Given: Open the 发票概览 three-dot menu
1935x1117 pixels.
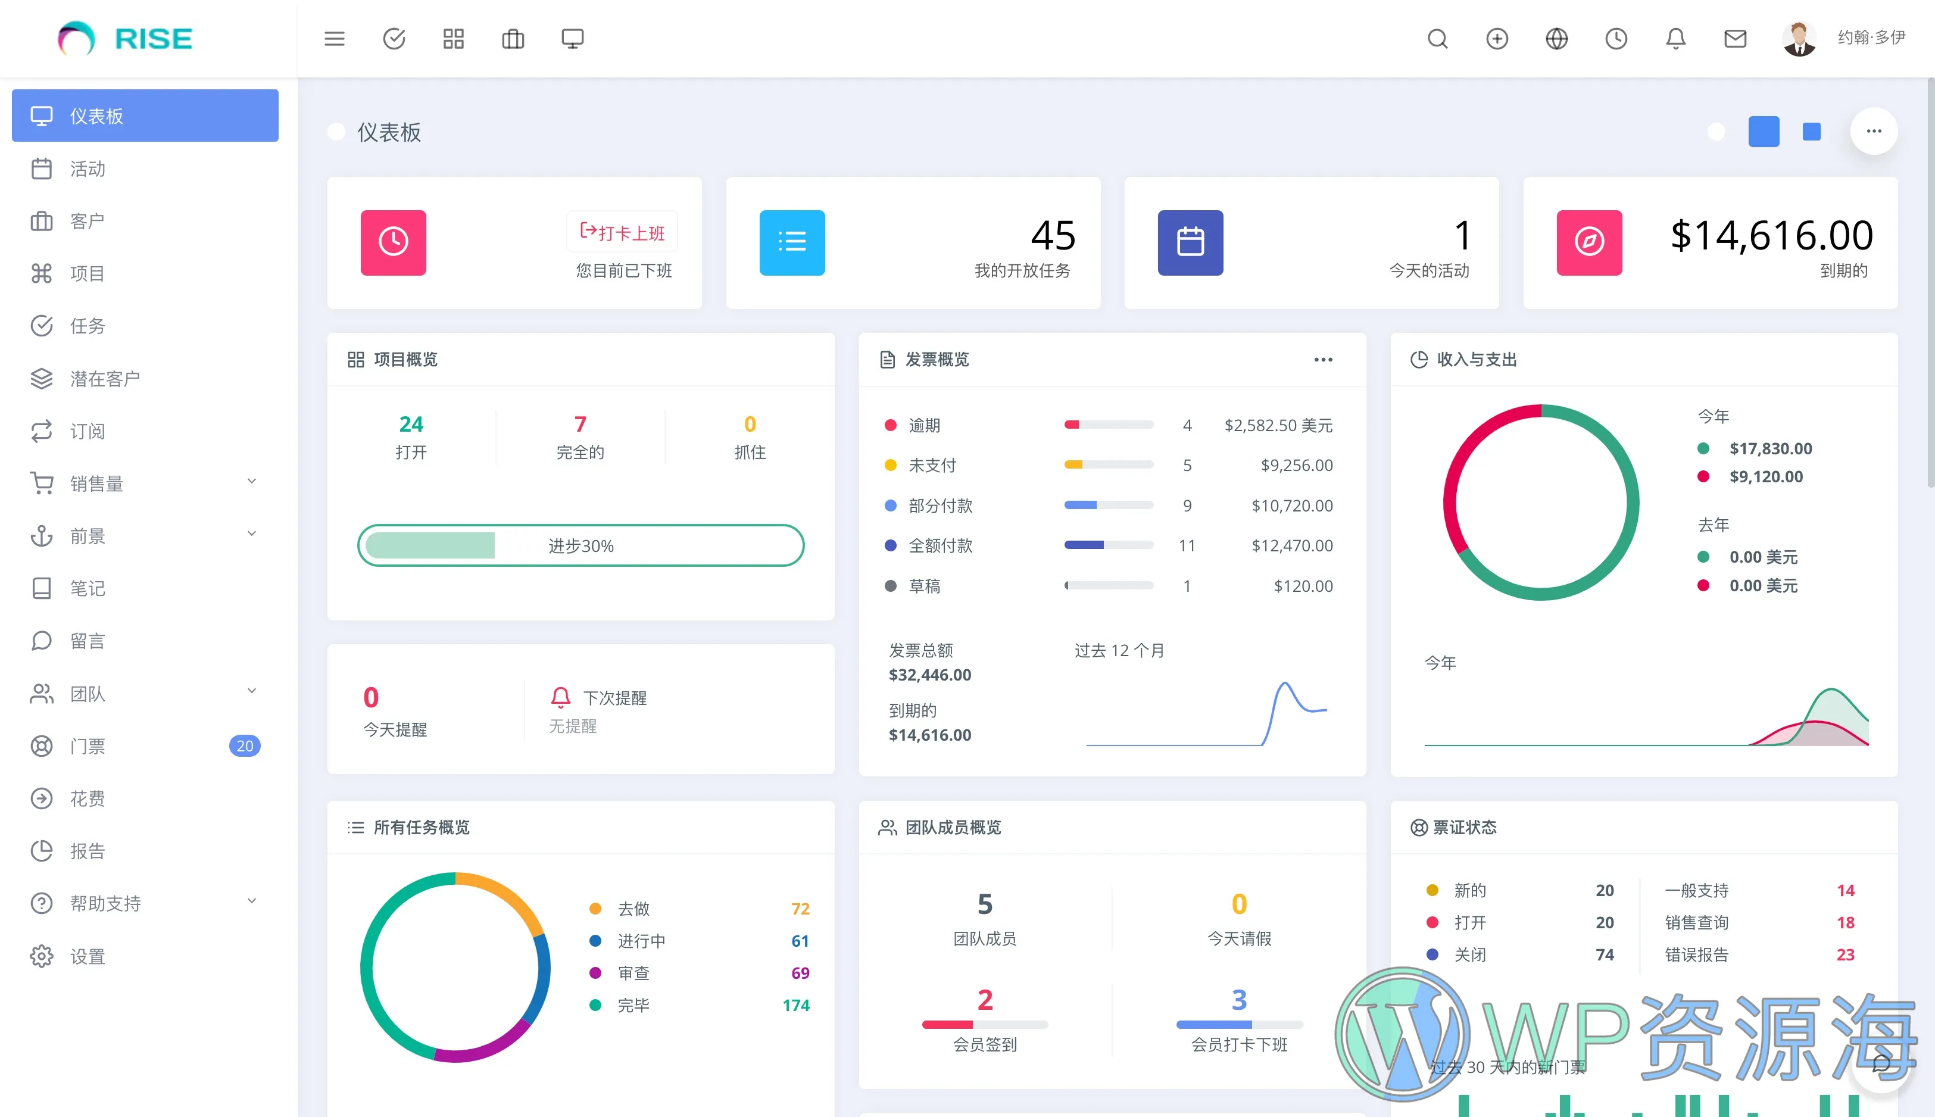Looking at the screenshot, I should pos(1323,359).
